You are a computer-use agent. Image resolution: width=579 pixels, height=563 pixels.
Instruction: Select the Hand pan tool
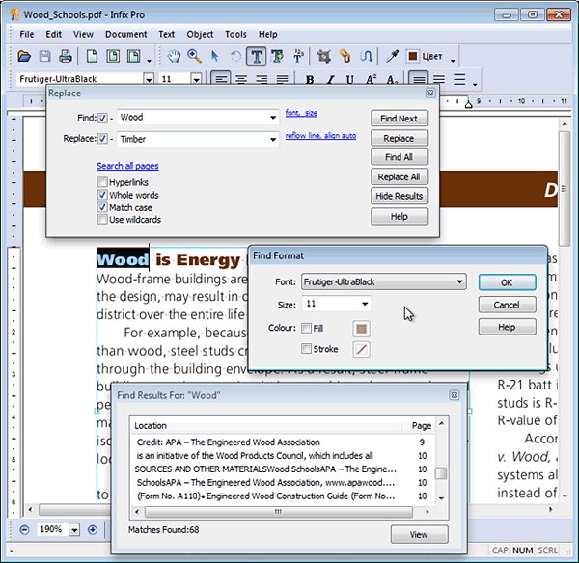[x=174, y=57]
